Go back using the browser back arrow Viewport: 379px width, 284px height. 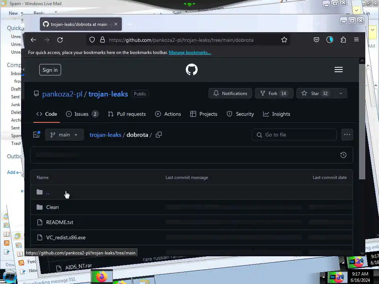click(x=33, y=40)
